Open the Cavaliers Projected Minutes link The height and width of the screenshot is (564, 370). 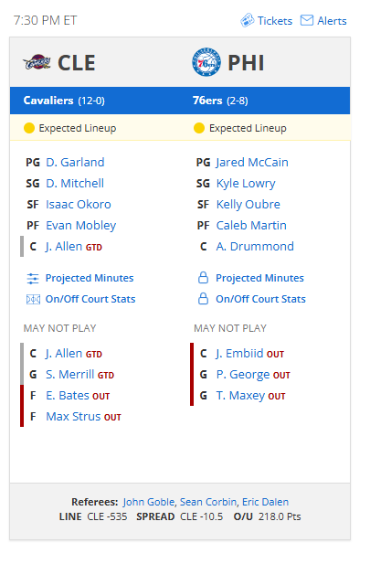pyautogui.click(x=90, y=278)
